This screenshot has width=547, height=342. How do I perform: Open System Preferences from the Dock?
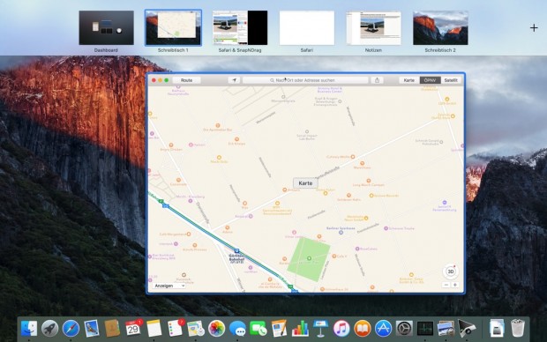(404, 329)
